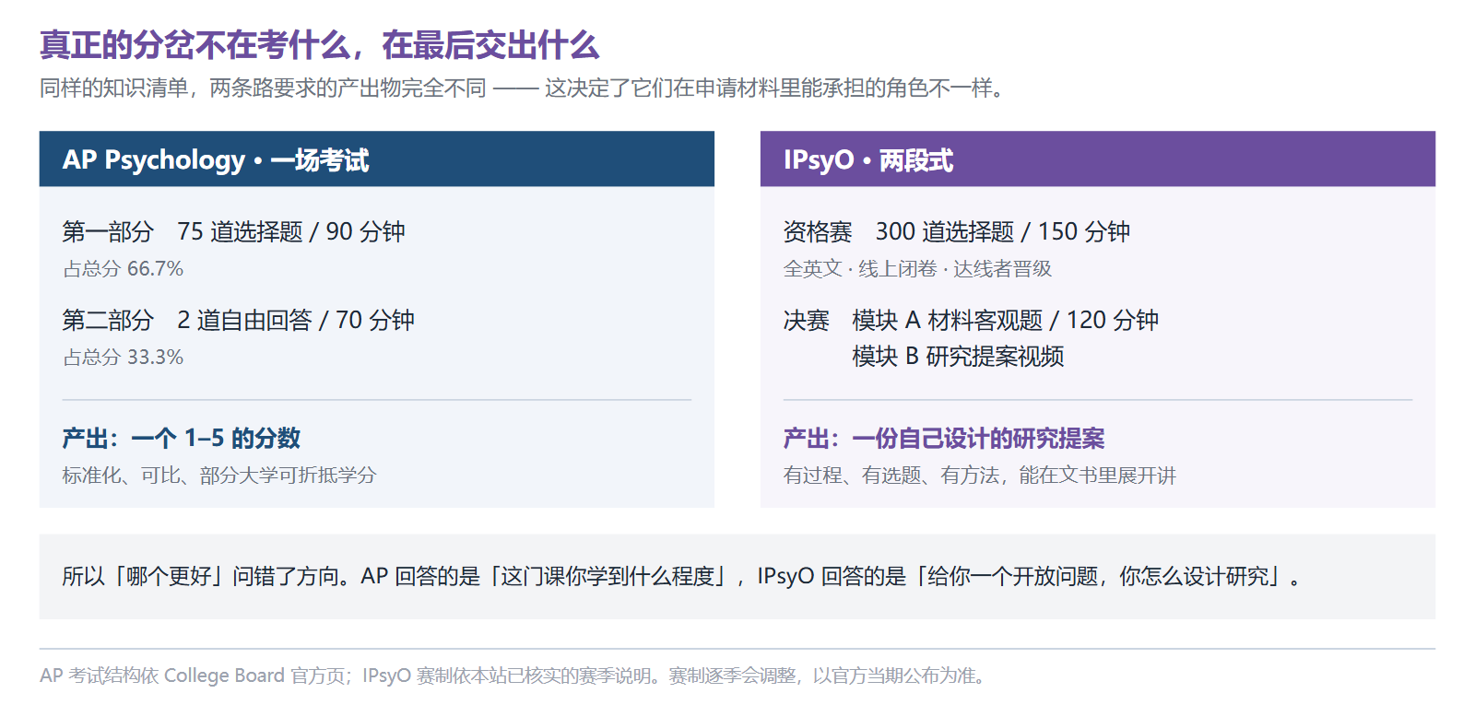This screenshot has height=705, width=1475.
Task: Click 产出：一份自己设计的研究提案
Action: [944, 438]
